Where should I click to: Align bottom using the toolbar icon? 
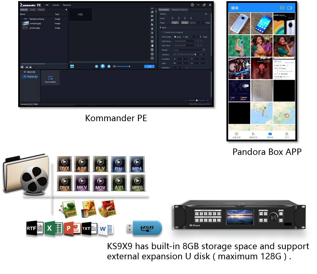click(152, 24)
